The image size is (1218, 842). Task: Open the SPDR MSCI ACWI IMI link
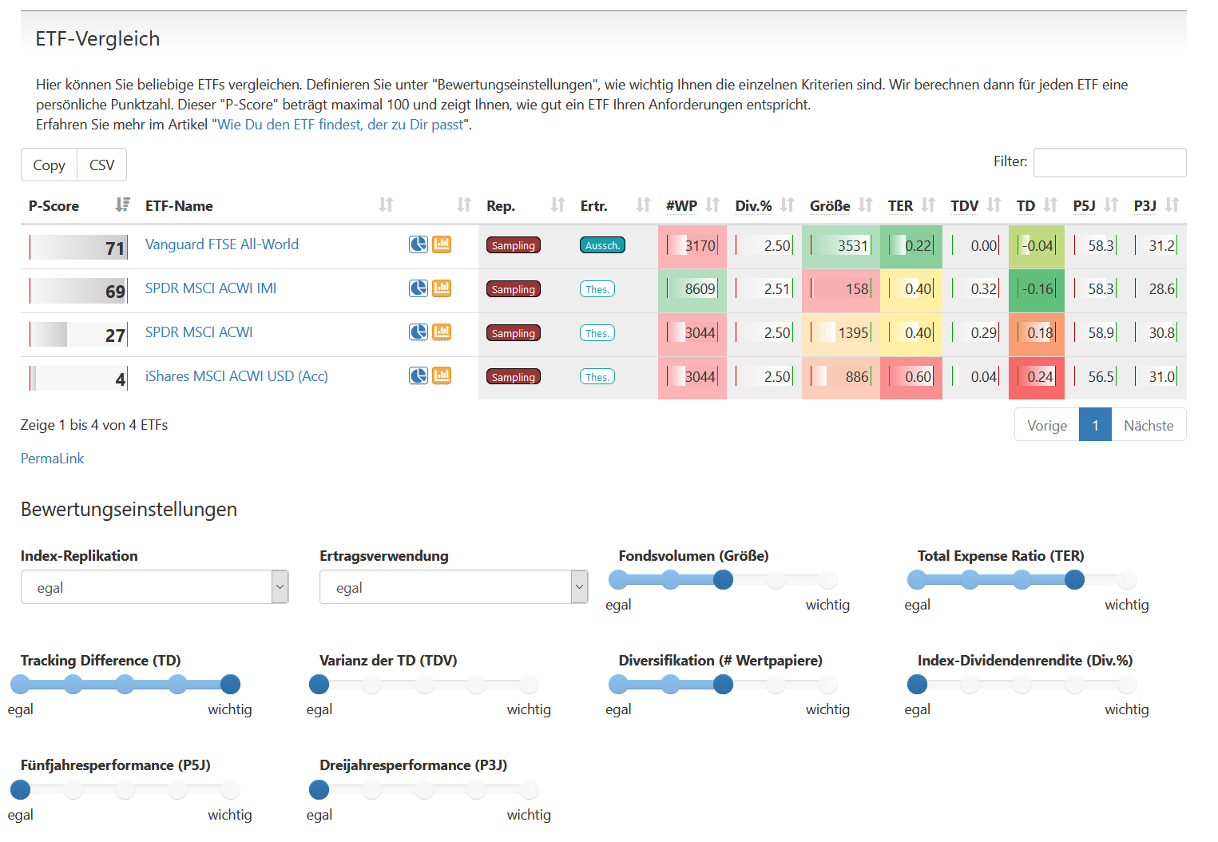click(211, 288)
